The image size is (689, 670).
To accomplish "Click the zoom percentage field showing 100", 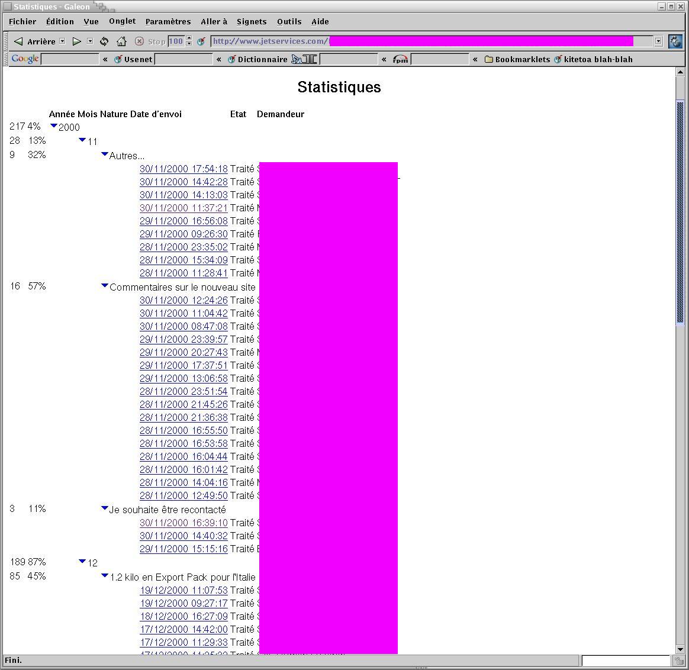I will click(x=176, y=41).
